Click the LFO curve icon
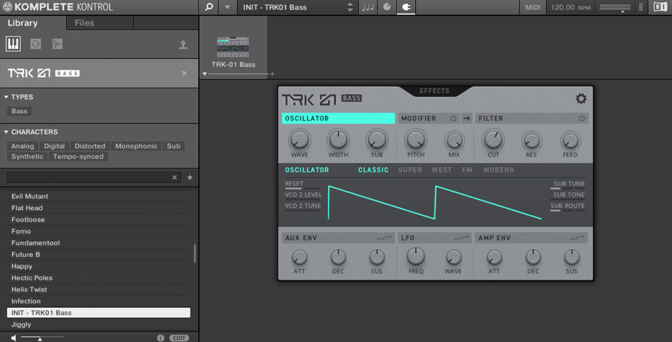672x342 pixels. tap(461, 238)
